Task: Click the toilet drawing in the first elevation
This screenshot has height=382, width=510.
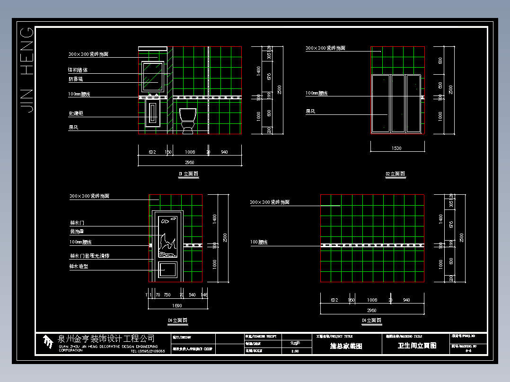Action: pyautogui.click(x=188, y=121)
